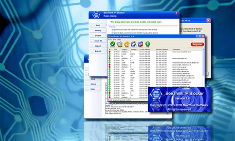This screenshot has width=235, height=141.
Task: Click Export in the Rules dialog
Action: pyautogui.click(x=98, y=51)
